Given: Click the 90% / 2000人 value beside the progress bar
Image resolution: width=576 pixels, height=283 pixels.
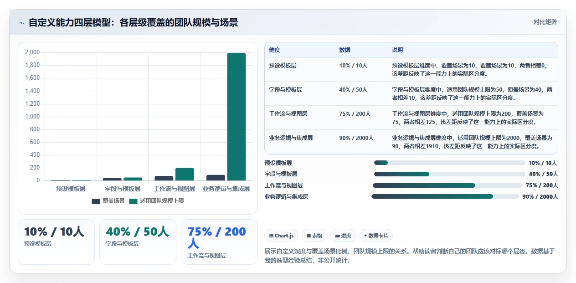Looking at the screenshot, I should click(540, 197).
